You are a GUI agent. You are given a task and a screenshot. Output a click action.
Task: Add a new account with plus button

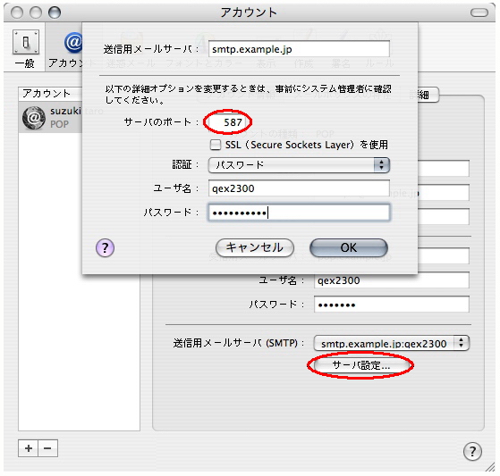(x=28, y=448)
